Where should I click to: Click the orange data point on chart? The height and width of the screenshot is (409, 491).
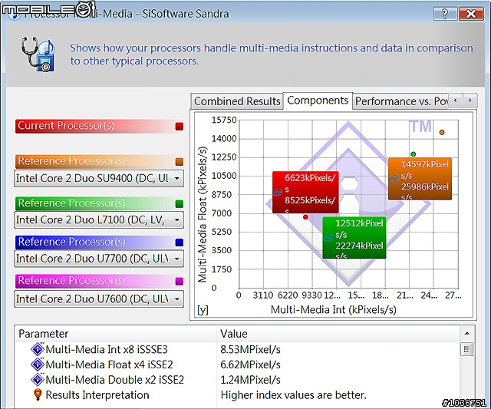pyautogui.click(x=442, y=133)
